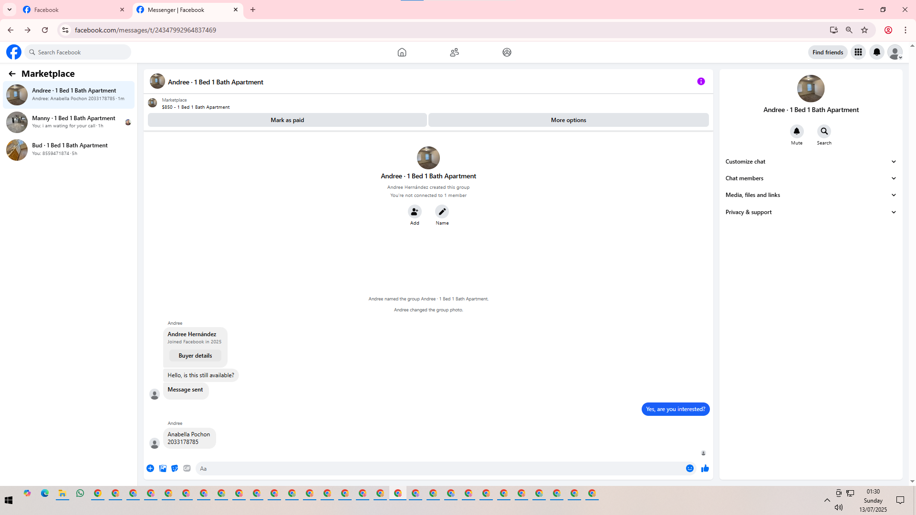Expand Privacy & support section
916x515 pixels.
click(x=811, y=212)
